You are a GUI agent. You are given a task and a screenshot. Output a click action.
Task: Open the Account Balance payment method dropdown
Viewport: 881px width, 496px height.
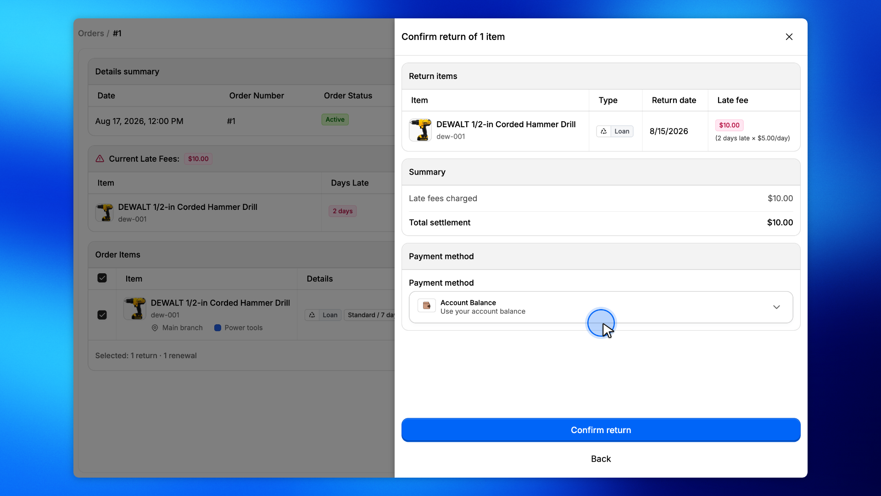(601, 307)
